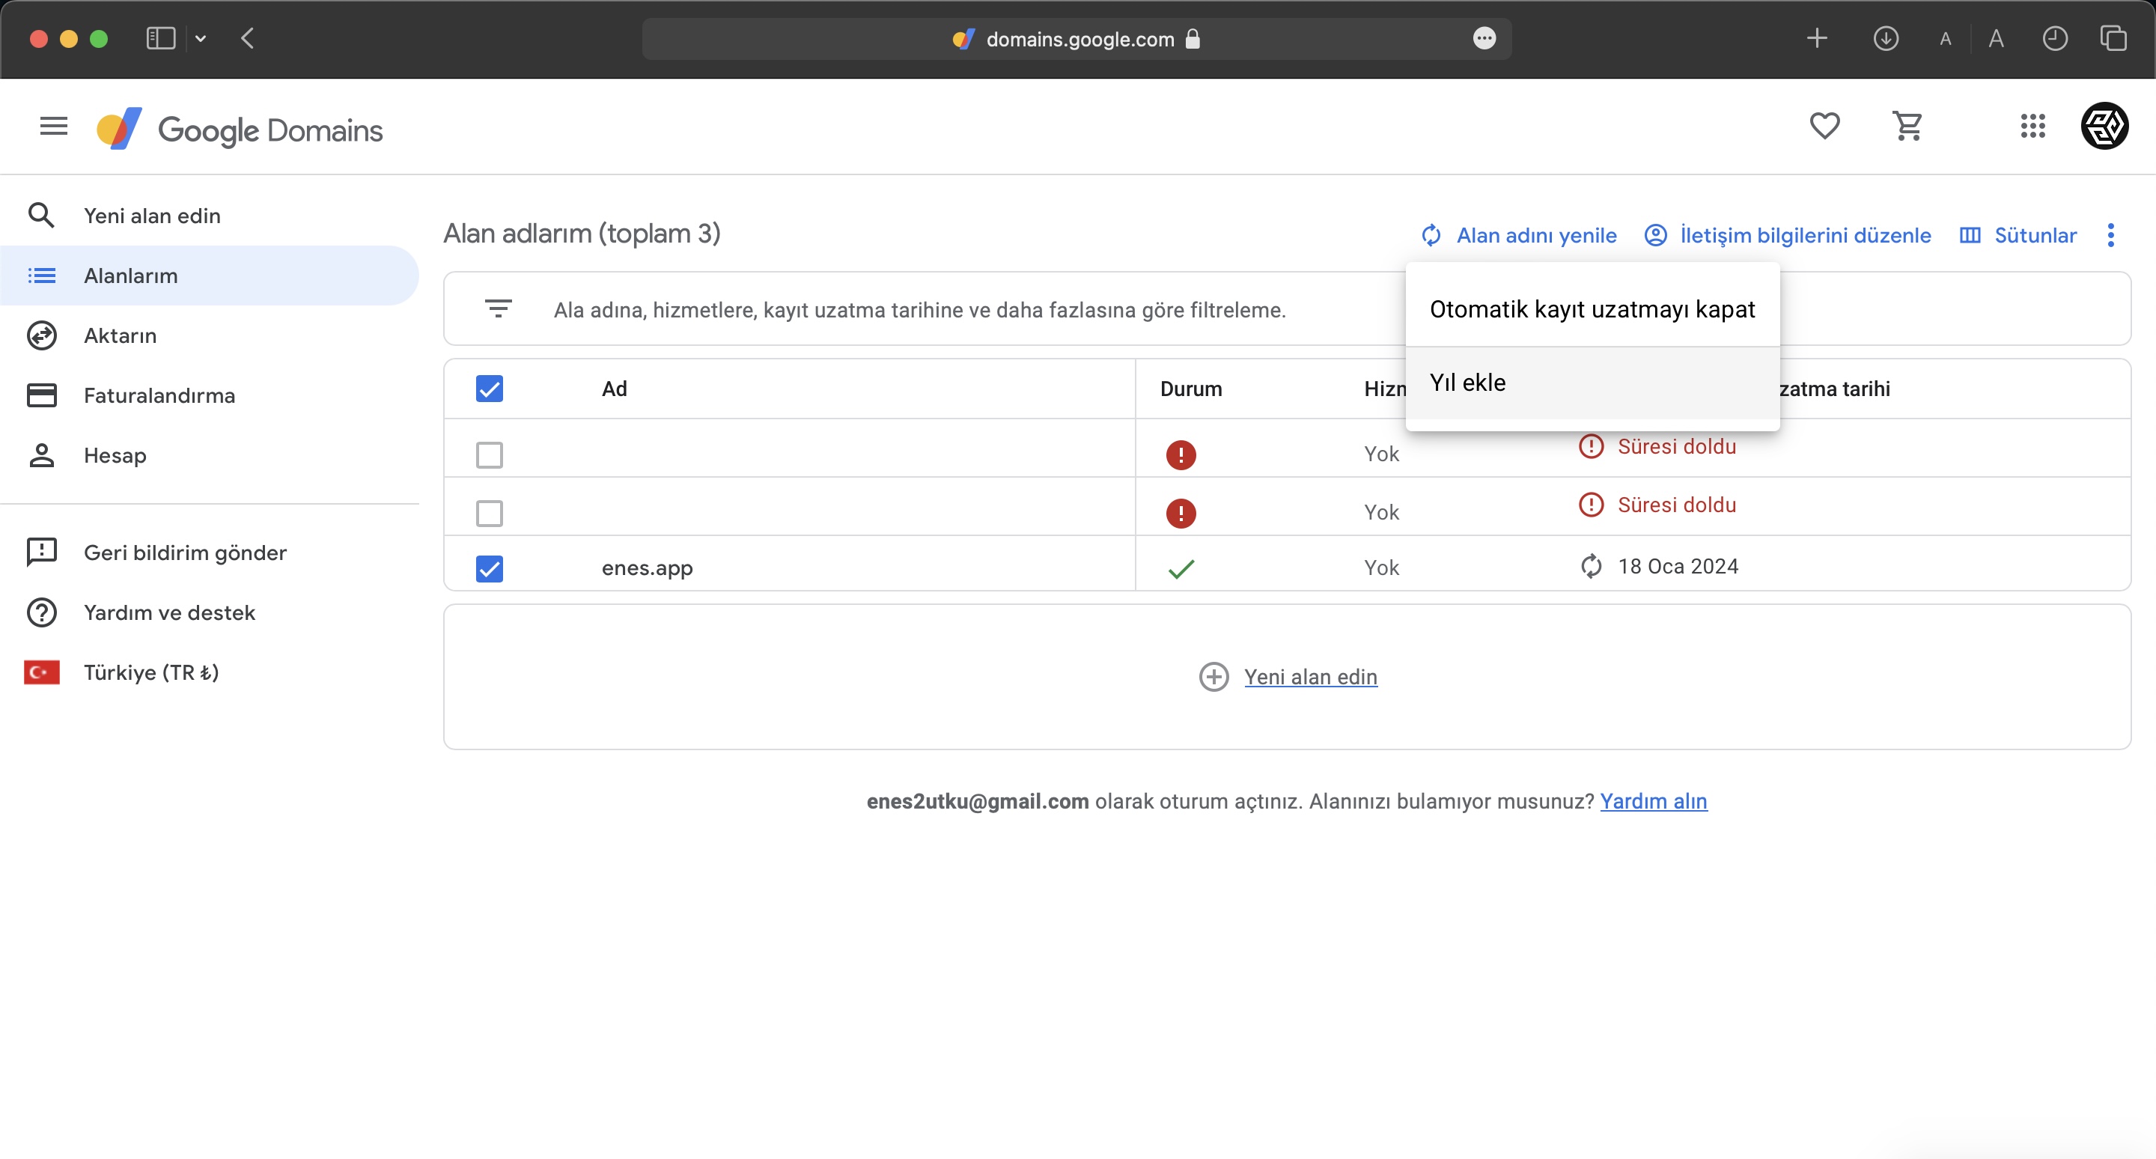2156x1159 pixels.
Task: Decrease text size with small A
Action: 1945,40
